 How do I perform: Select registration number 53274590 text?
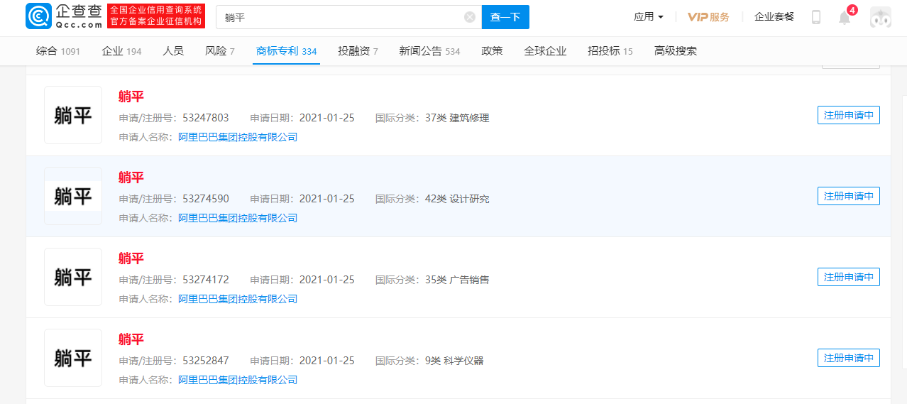pos(206,199)
